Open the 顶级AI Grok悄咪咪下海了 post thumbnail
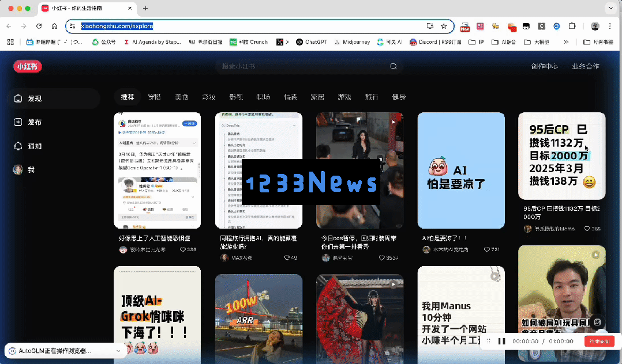 157,315
